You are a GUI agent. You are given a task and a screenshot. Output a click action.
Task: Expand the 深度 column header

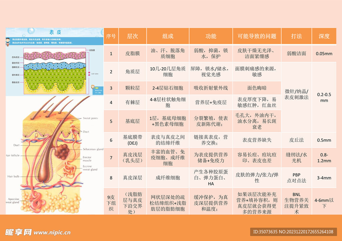click(323, 36)
